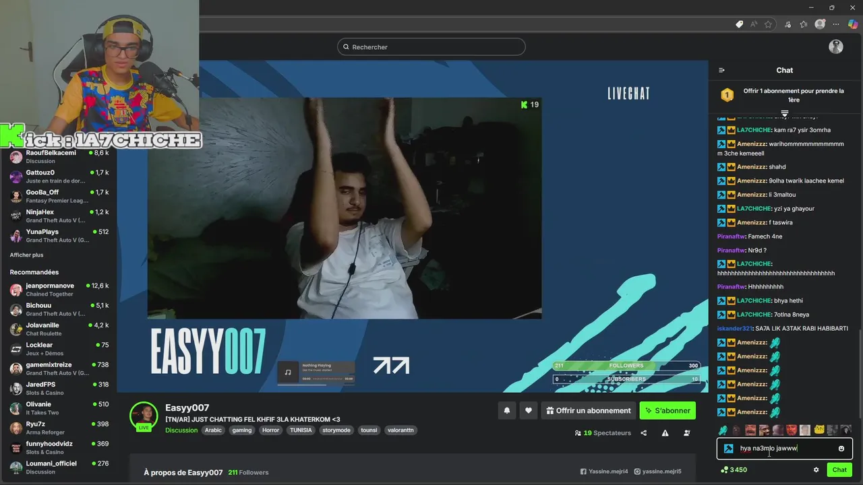Click the Arabic tag

(213, 430)
